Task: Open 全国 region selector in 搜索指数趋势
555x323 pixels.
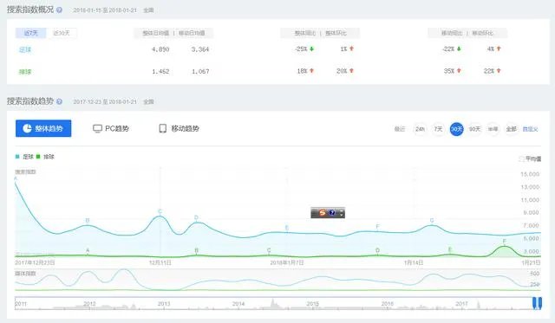Action: pyautogui.click(x=148, y=102)
